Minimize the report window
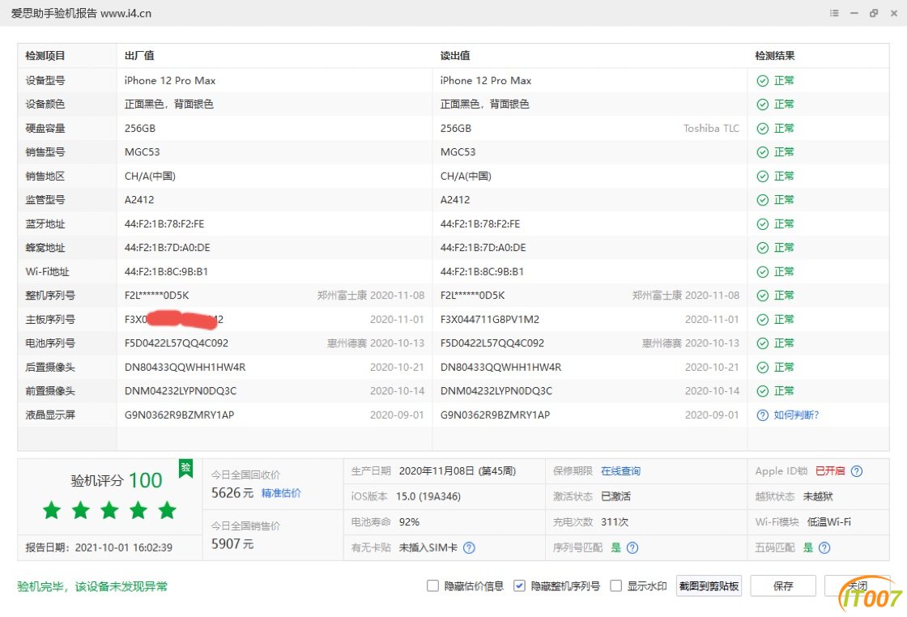907x617 pixels. pos(854,13)
